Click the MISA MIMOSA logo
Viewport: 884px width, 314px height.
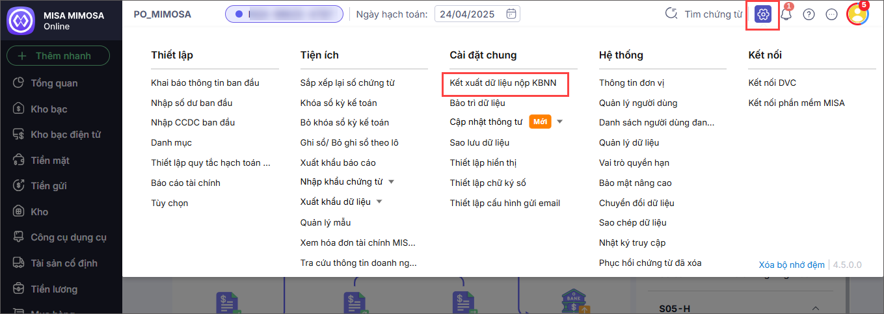click(x=20, y=20)
